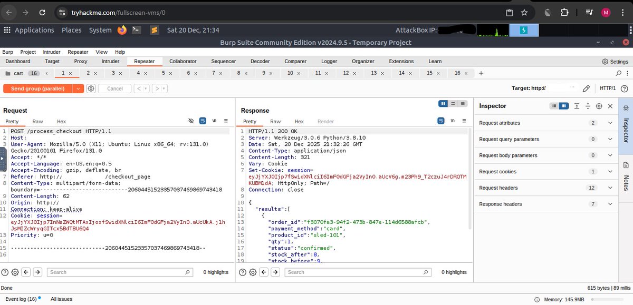This screenshot has height=305, width=633.
Task: Focus the Response search field
Action: pyautogui.click(x=358, y=272)
